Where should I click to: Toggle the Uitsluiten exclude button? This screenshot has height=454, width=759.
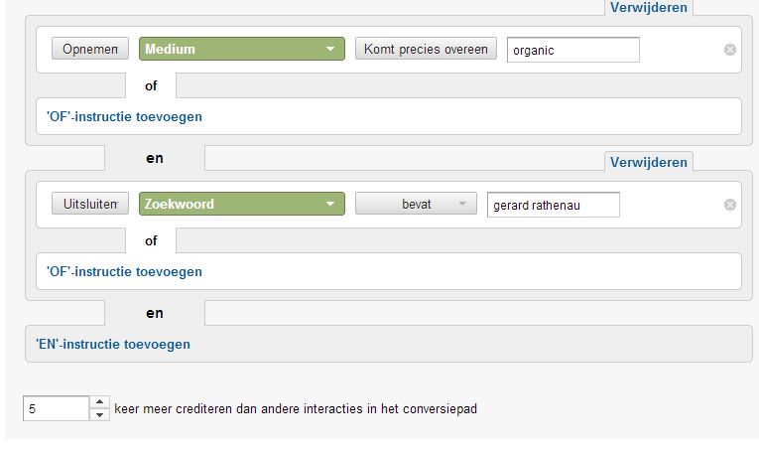89,204
